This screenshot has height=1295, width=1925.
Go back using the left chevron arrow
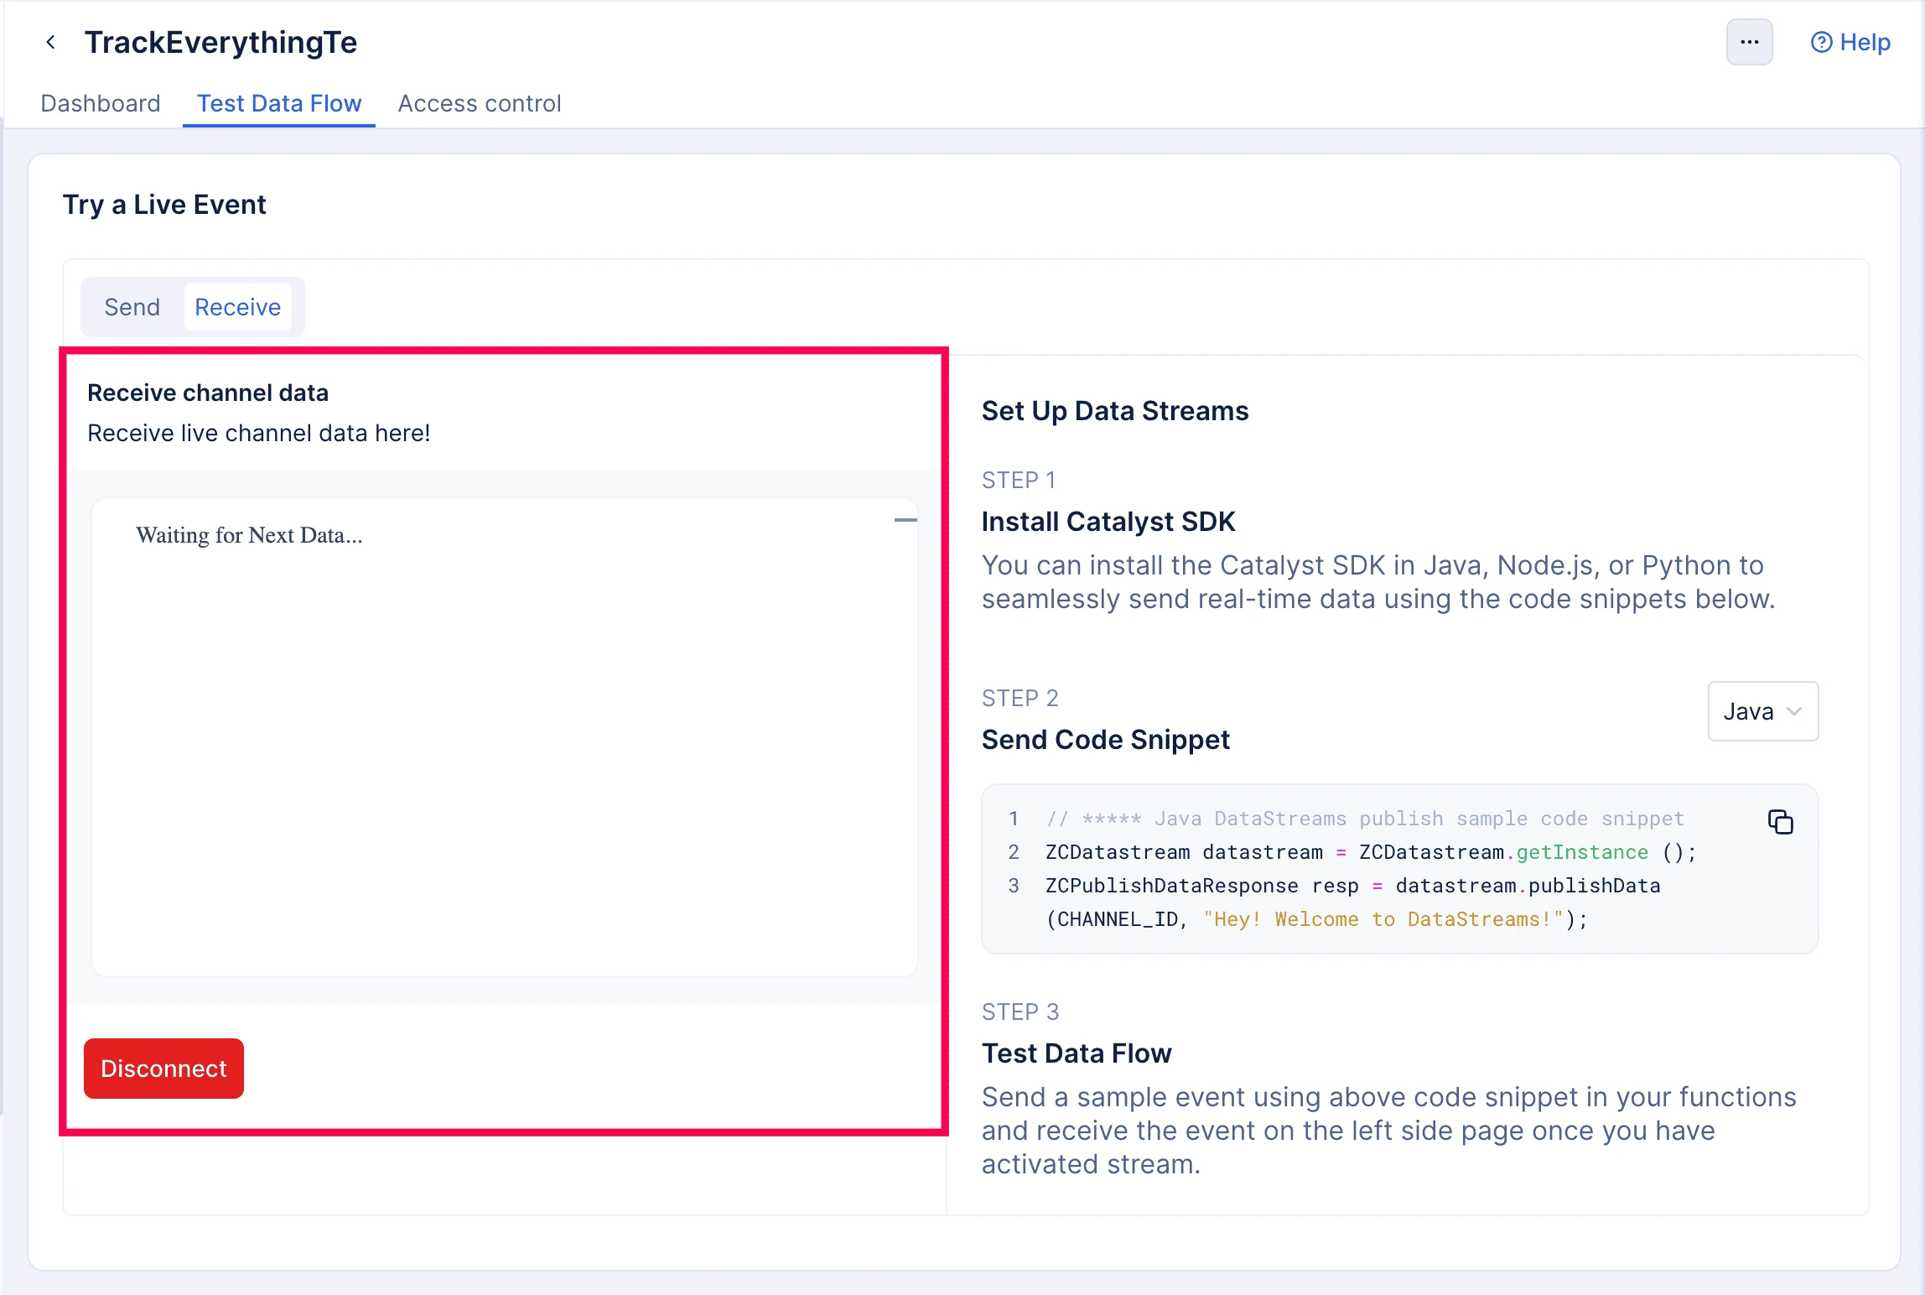(51, 42)
